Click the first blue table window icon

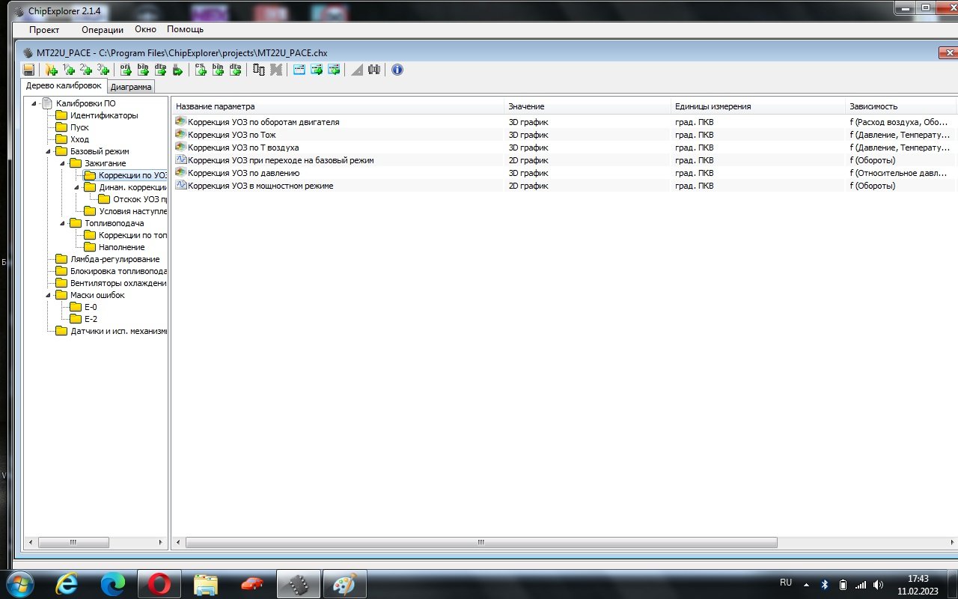(299, 70)
